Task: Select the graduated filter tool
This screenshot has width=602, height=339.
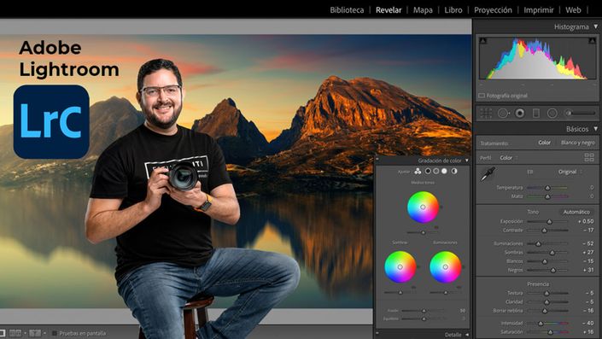Action: click(536, 114)
